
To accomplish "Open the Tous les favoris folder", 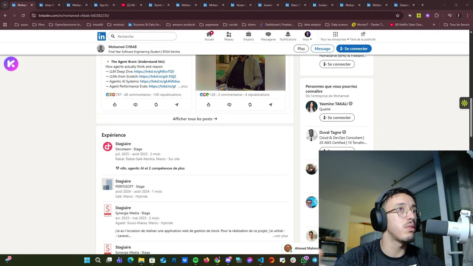I will (x=456, y=25).
